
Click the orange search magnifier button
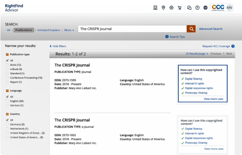191,29
